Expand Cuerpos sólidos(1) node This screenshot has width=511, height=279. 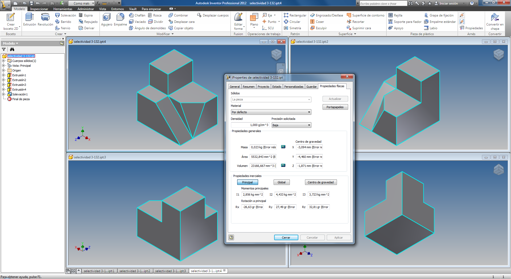(3, 61)
